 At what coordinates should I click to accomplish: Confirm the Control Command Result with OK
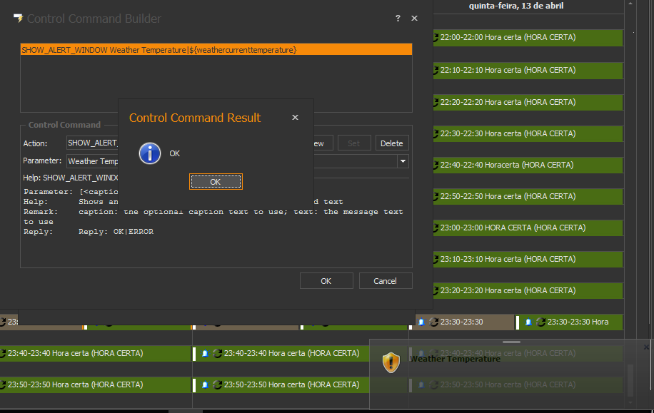[x=216, y=182]
